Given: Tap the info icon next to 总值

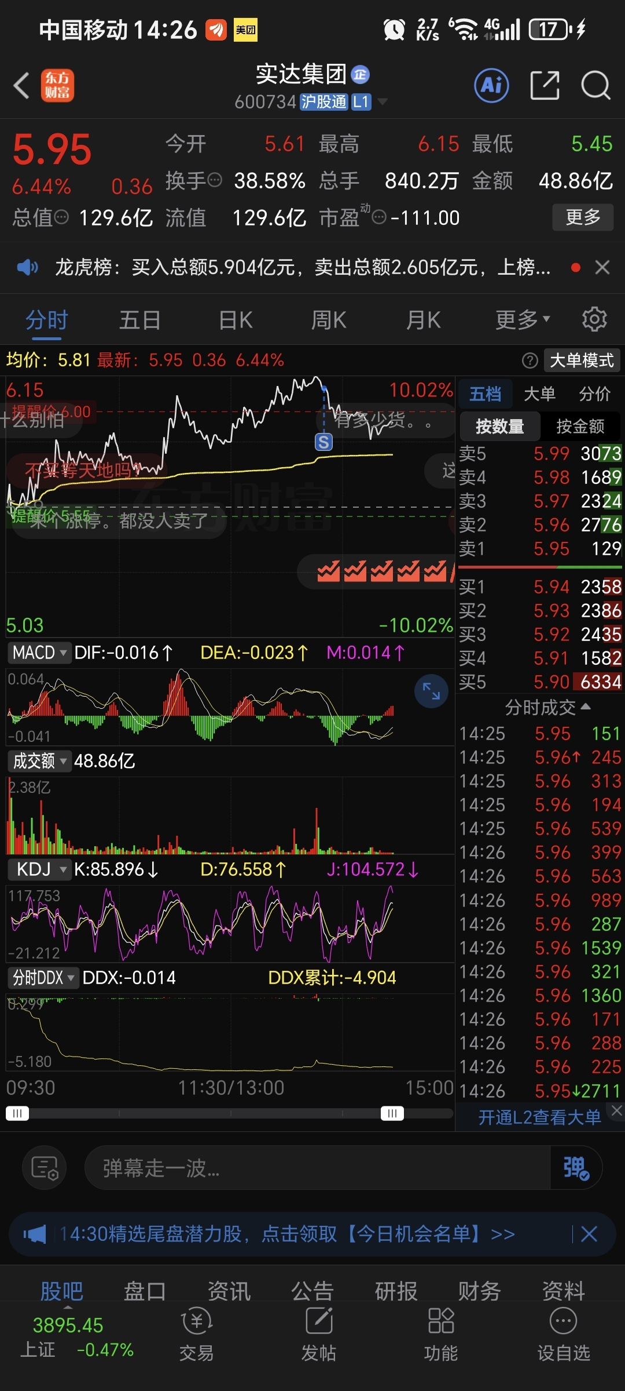Looking at the screenshot, I should [x=61, y=217].
